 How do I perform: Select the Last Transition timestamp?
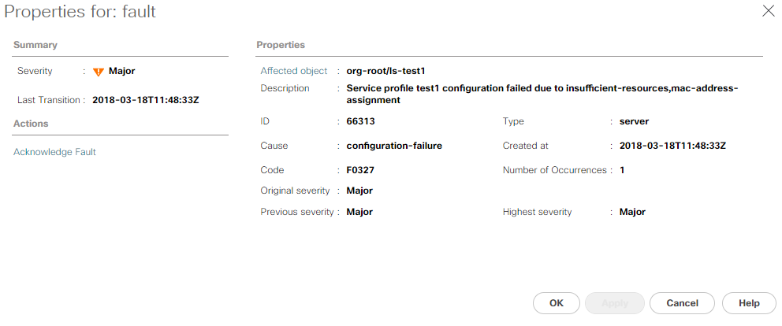tap(146, 100)
